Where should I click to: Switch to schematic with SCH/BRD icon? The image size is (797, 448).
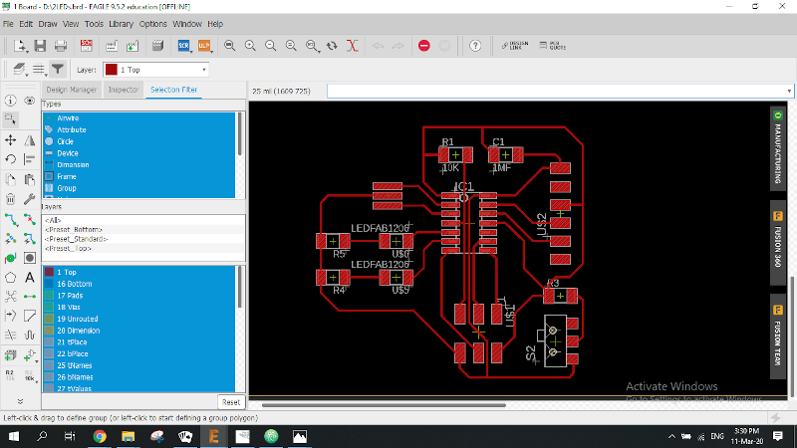pyautogui.click(x=87, y=46)
